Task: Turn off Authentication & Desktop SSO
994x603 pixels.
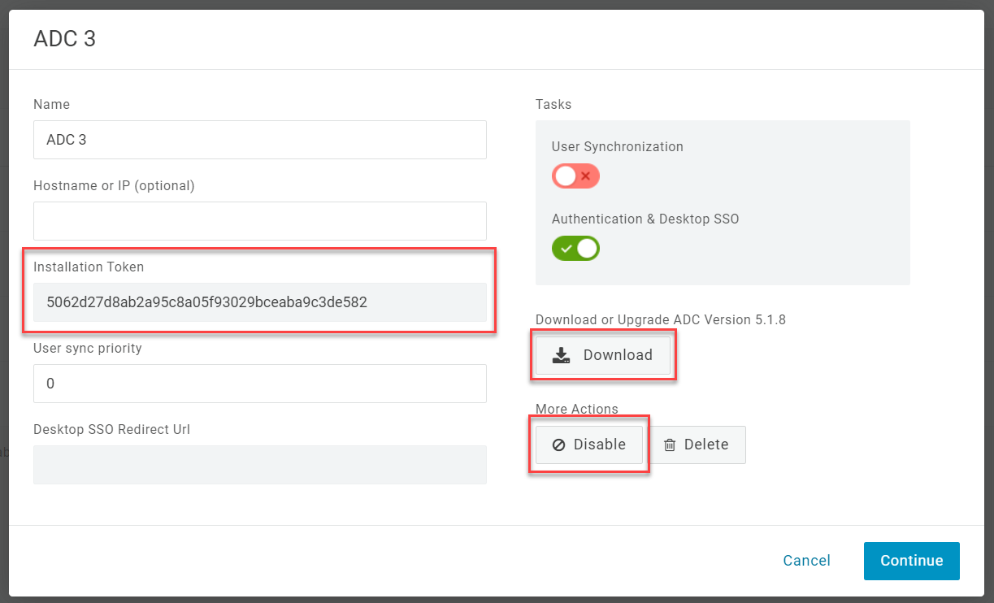Action: [575, 248]
